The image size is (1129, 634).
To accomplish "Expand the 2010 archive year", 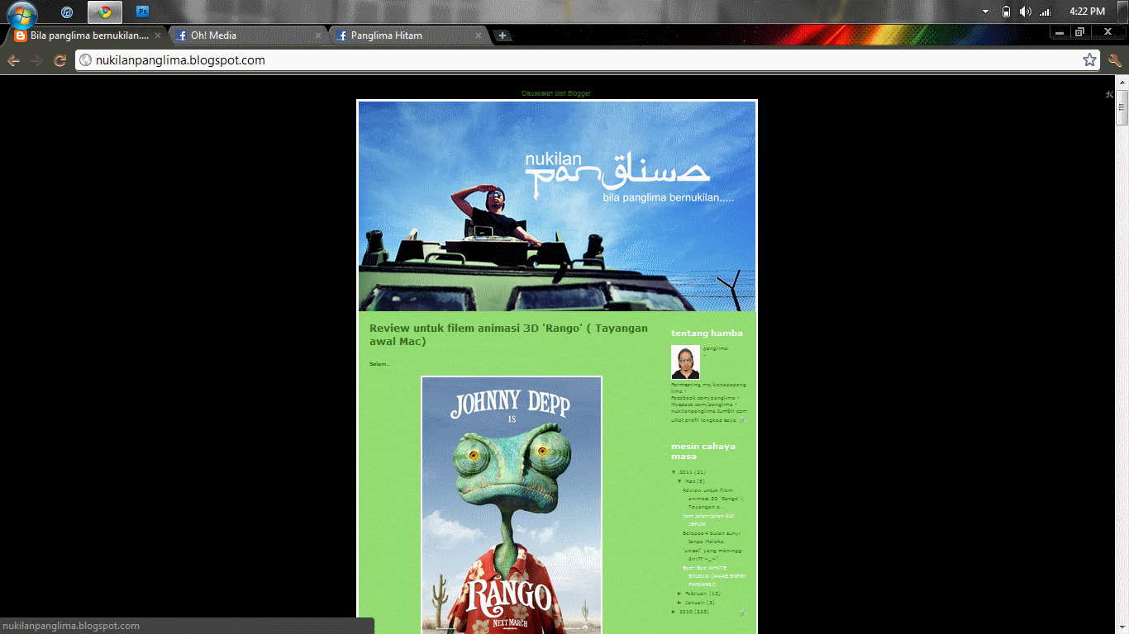I will point(674,612).
